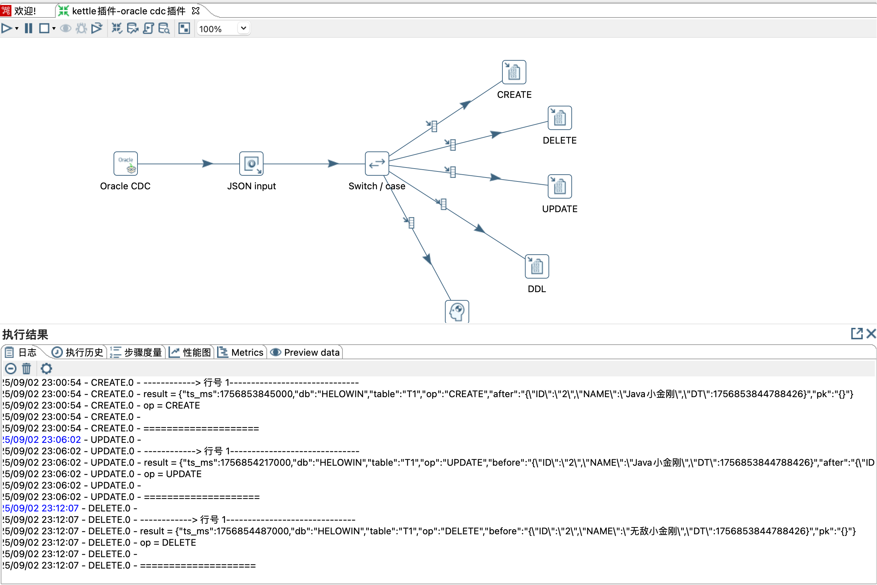The width and height of the screenshot is (877, 585).
Task: Toggle the preview eye icon in toolbar
Action: [66, 28]
